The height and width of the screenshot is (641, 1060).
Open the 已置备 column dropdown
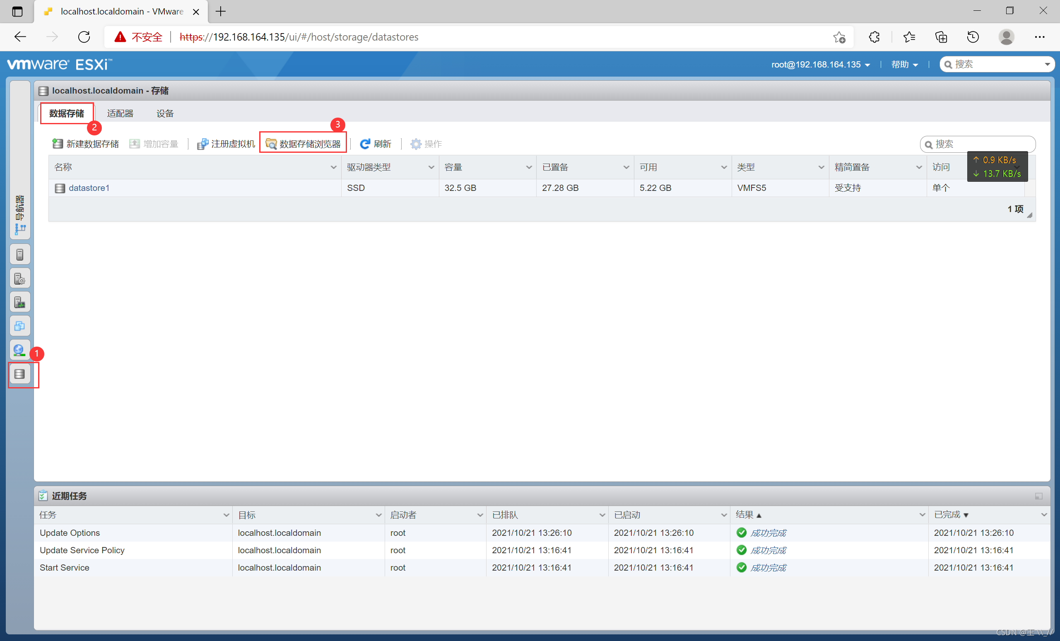tap(626, 167)
